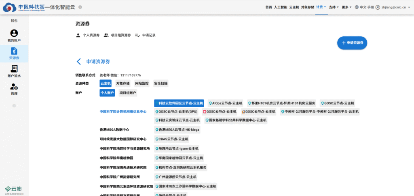
Task: Select resource type 云主机
Action: click(106, 83)
